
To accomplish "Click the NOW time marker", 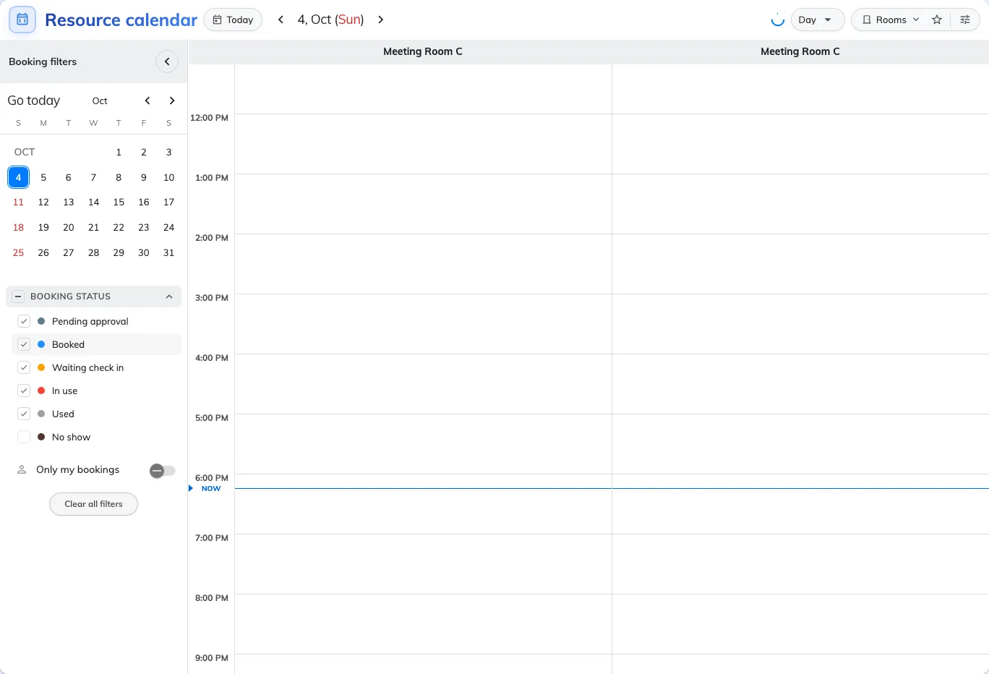I will pos(211,489).
